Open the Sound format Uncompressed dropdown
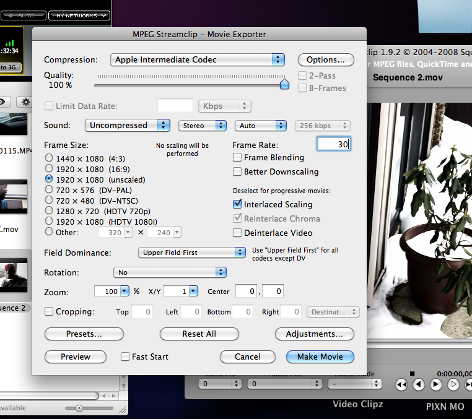The height and width of the screenshot is (419, 472). click(x=128, y=125)
